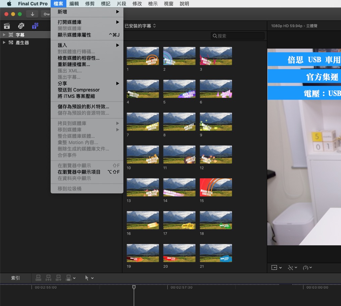Click the connect clip to storyline icon

point(39,278)
